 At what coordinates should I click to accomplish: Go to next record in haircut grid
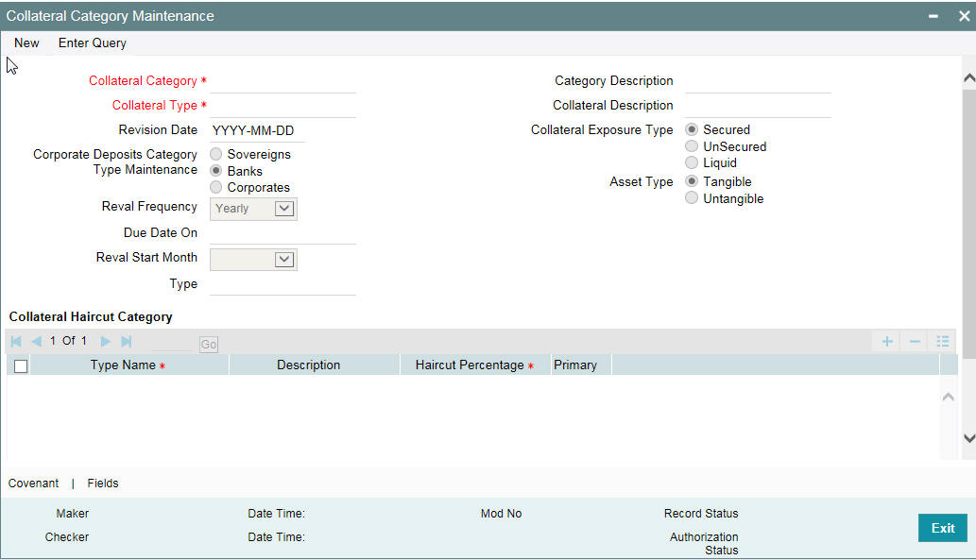click(105, 341)
